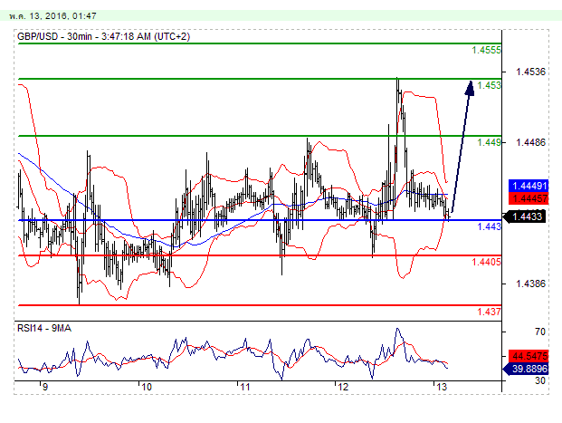Click the RSI 30 level label
The width and height of the screenshot is (562, 423).
click(x=540, y=380)
